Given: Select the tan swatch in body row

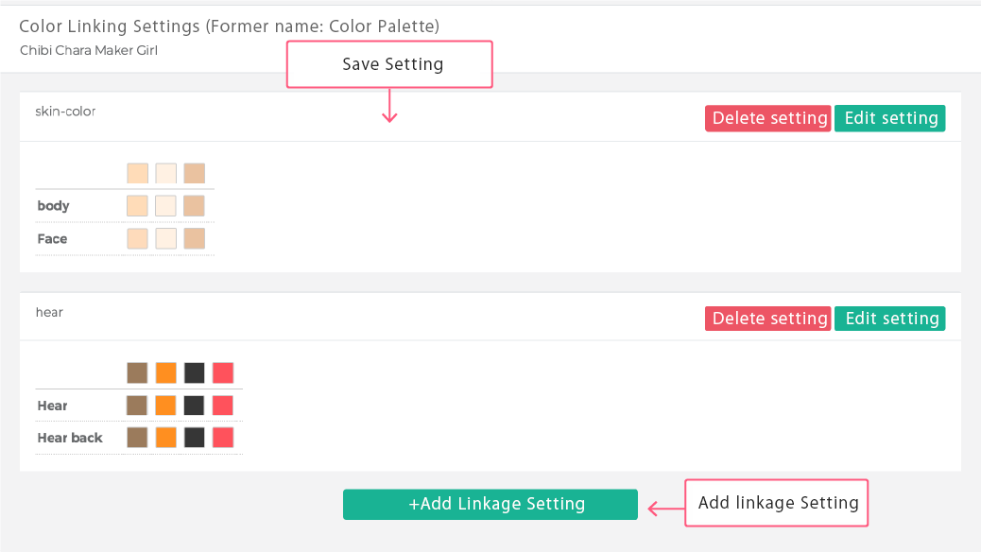Looking at the screenshot, I should point(194,206).
